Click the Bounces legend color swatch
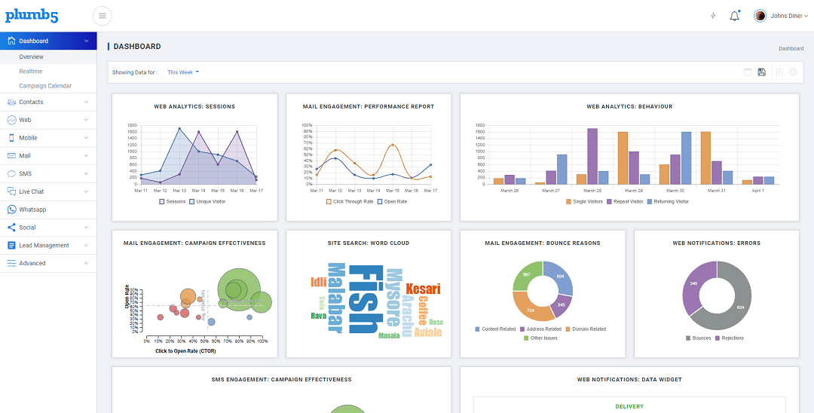The image size is (814, 413). tap(688, 338)
